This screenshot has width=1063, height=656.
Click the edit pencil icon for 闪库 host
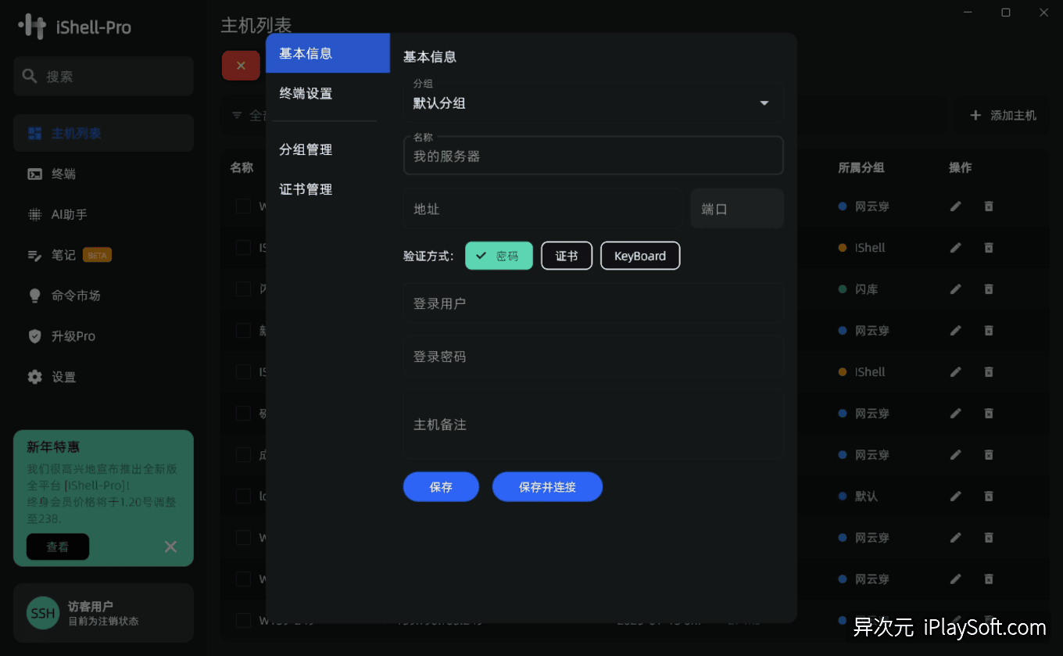point(955,289)
